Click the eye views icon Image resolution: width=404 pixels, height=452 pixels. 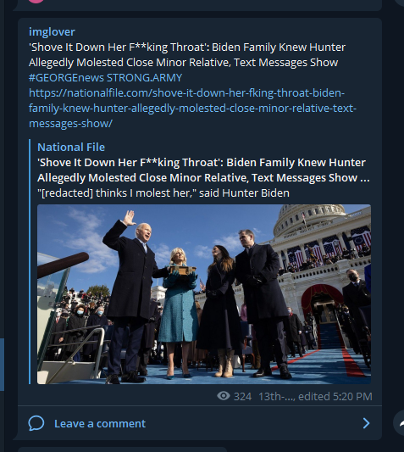[224, 396]
